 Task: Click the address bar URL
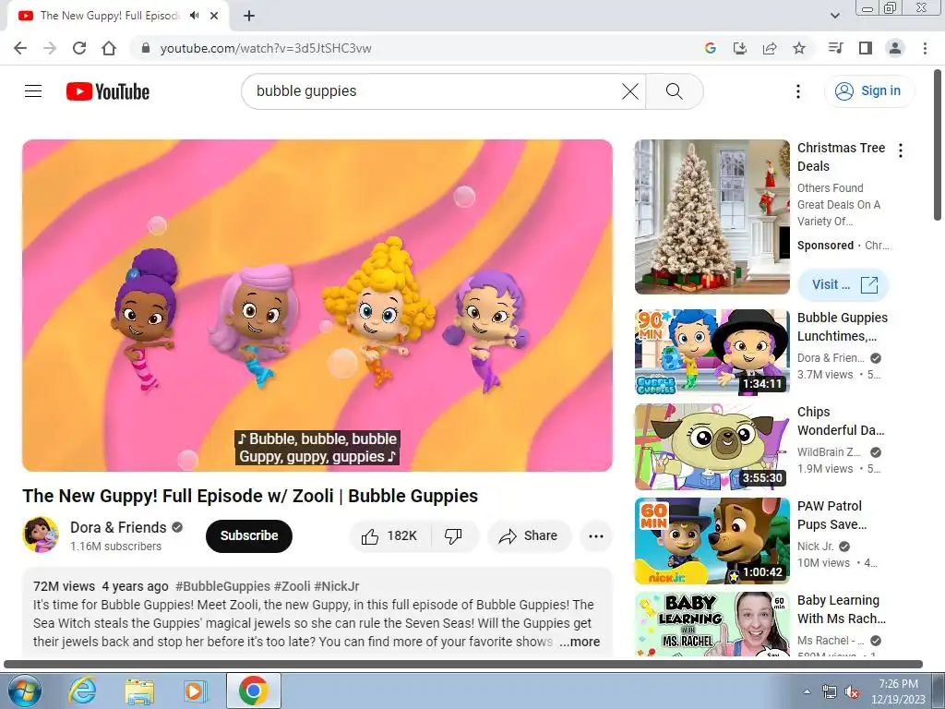(266, 48)
